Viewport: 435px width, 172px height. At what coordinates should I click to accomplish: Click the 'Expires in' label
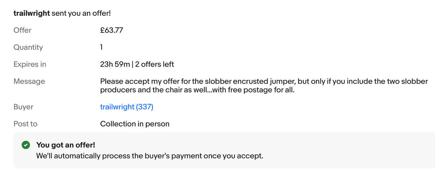[30, 64]
